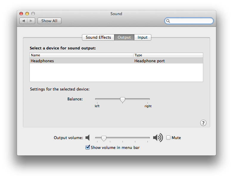Viewport: 233px width, 179px height.
Task: Click the Output volume slider knob
Action: (104, 138)
